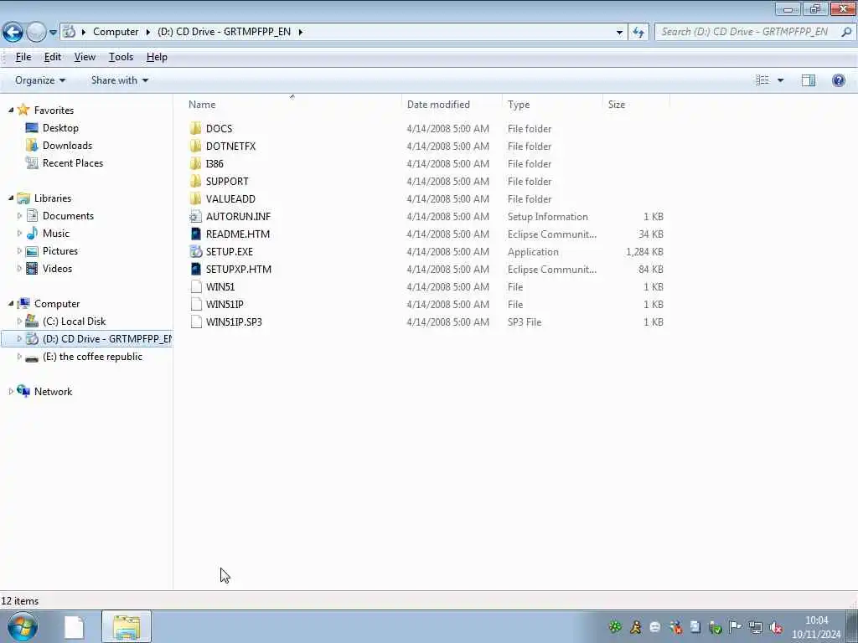Click the search box for D: drive

coord(745,32)
